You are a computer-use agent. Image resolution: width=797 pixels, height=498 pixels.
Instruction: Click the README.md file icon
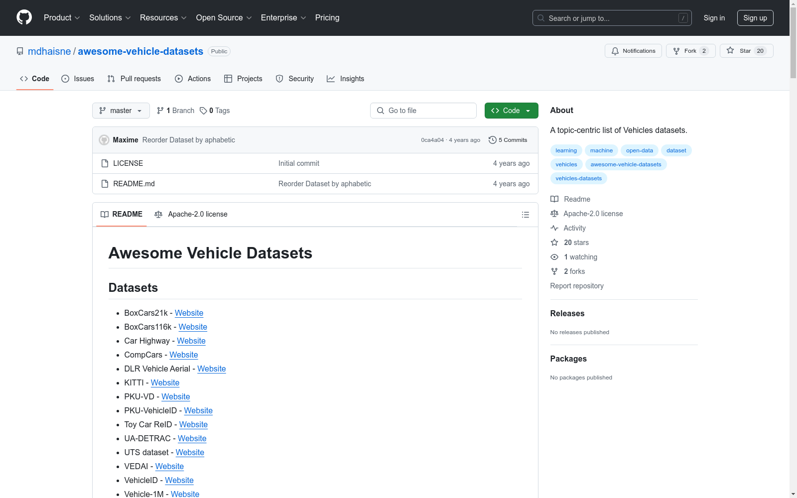pos(105,184)
